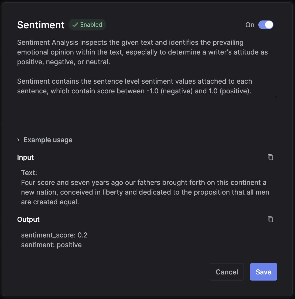
Task: Copy the Output result with the copy icon
Action: click(270, 219)
